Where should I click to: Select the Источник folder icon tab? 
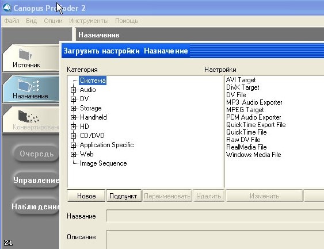coord(26,54)
